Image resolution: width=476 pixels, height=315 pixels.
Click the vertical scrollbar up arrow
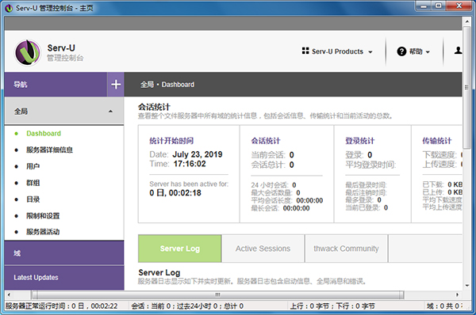click(x=466, y=21)
